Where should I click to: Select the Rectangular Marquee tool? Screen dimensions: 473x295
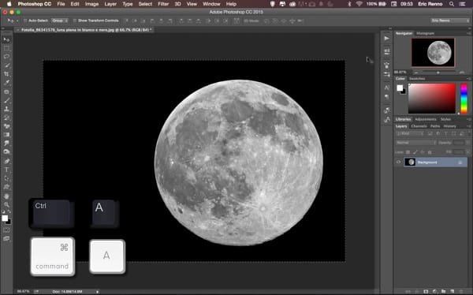click(x=6, y=48)
